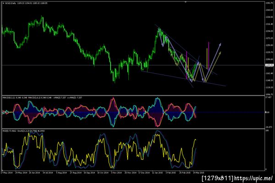Click the 20 Jun 2014 date label
This screenshot has width=275, height=183.
[34, 172]
